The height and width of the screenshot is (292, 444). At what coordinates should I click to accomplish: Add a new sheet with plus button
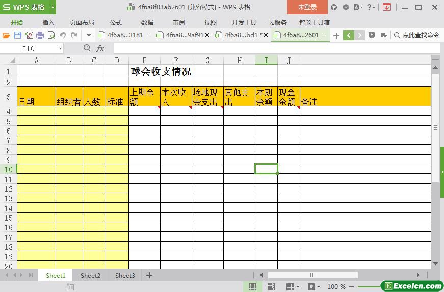(x=149, y=275)
